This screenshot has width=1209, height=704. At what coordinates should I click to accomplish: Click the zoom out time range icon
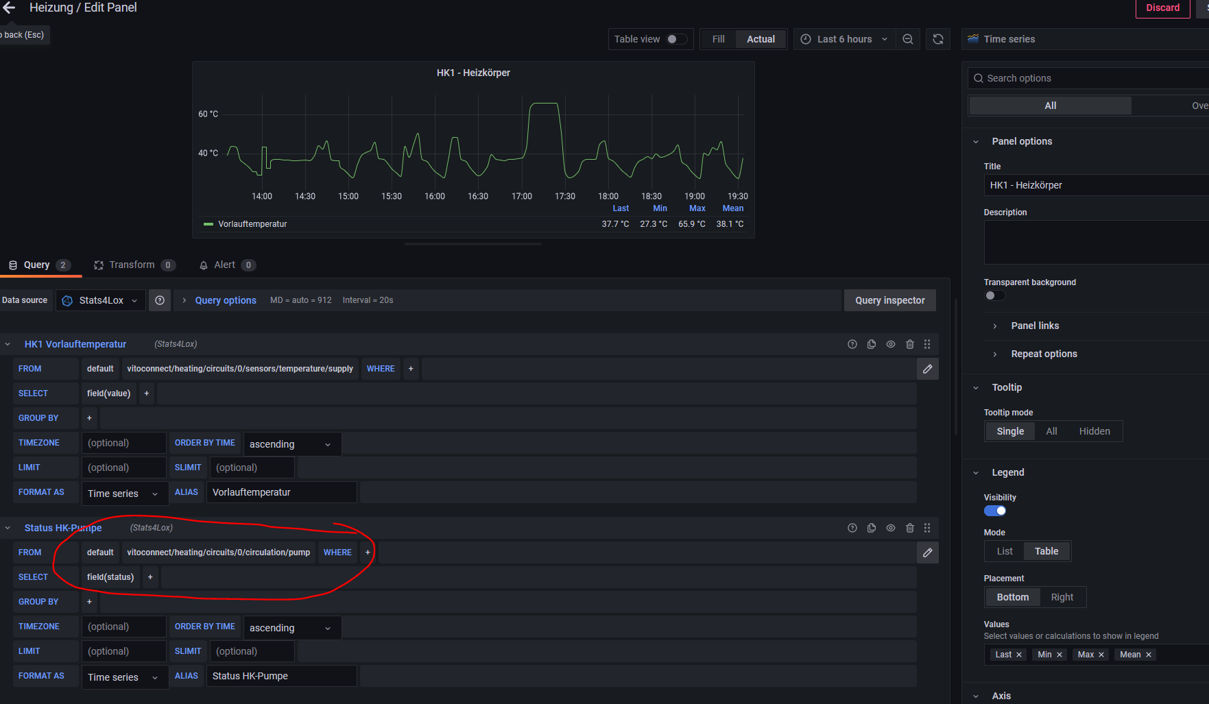coord(907,39)
